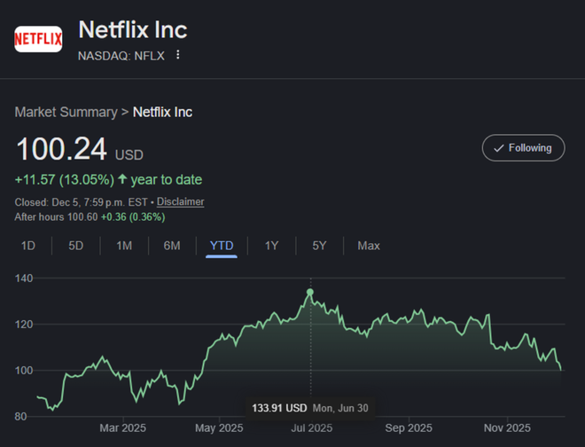Screen dimensions: 585x447
Task: Click the June 30 peak chart marker
Action: pos(310,292)
